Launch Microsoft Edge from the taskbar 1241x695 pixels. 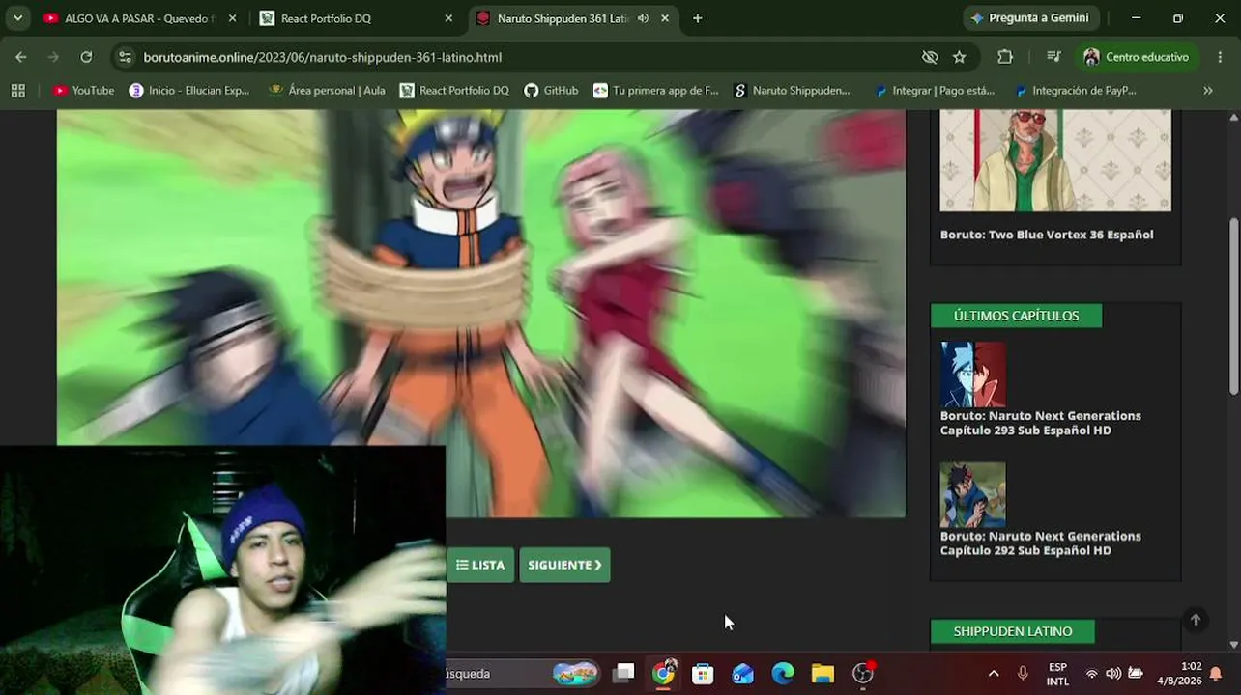click(783, 673)
